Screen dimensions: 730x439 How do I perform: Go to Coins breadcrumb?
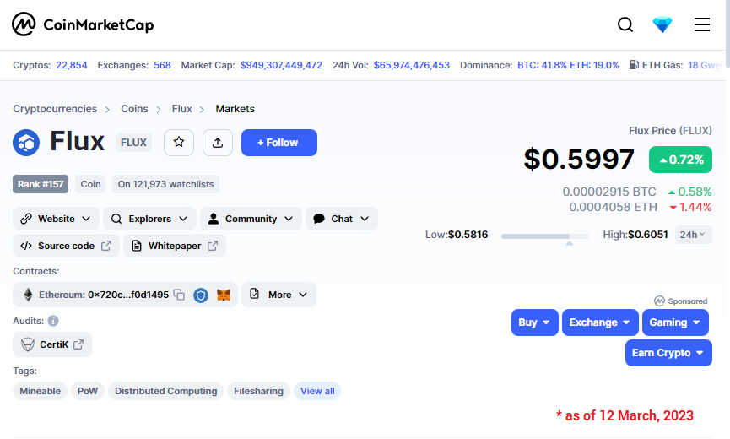point(134,108)
